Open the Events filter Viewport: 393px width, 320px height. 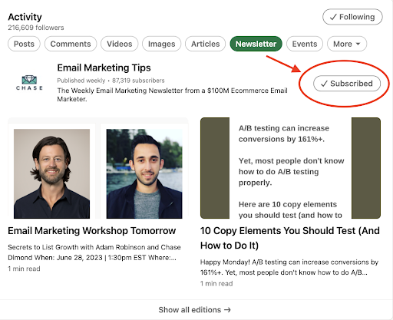coord(305,44)
